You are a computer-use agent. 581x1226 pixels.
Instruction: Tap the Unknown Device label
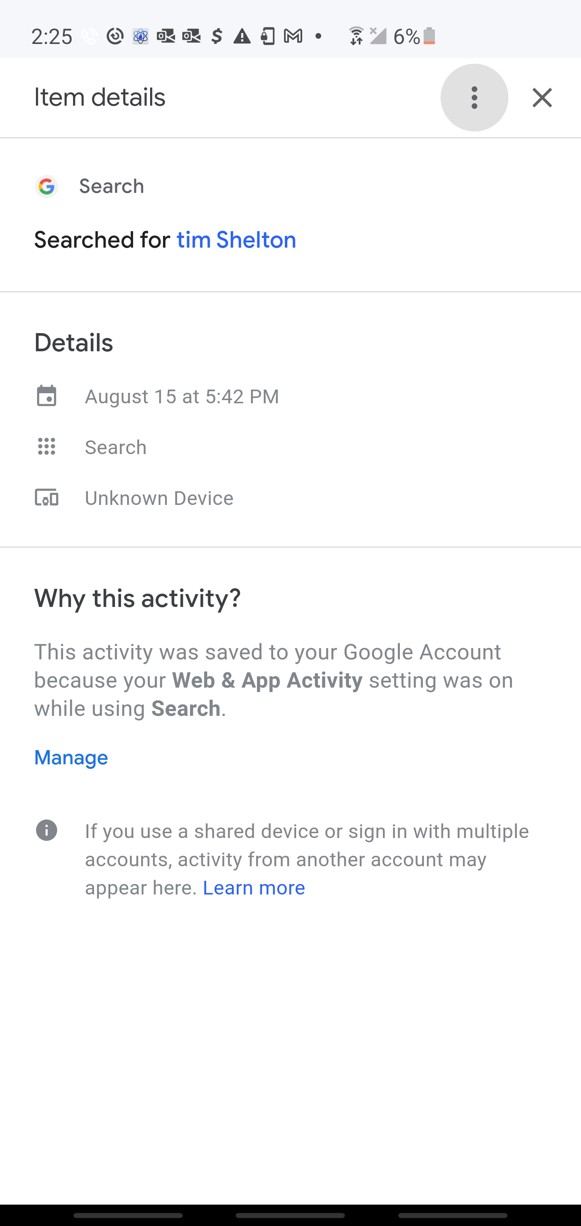(x=159, y=498)
